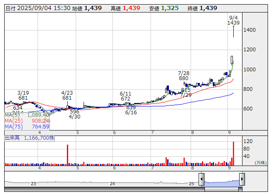Click the 7/28 peak label 880
Image resolution: width=273 pixels, height=196 pixels.
(184, 78)
